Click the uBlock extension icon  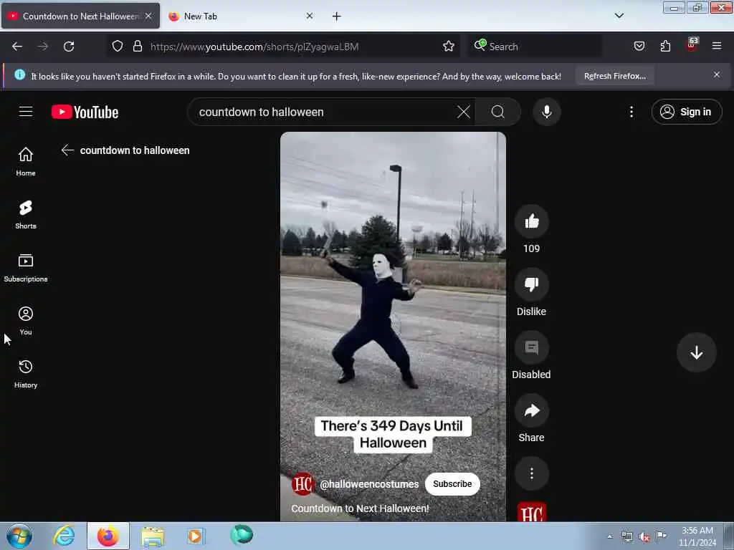(x=692, y=45)
